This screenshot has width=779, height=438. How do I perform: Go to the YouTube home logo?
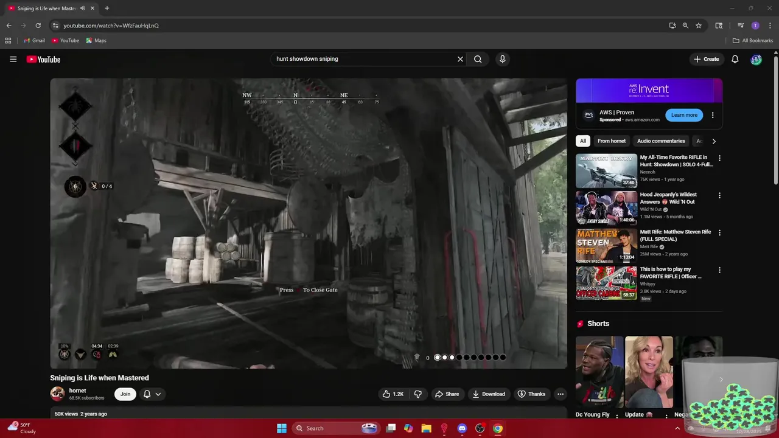43,59
